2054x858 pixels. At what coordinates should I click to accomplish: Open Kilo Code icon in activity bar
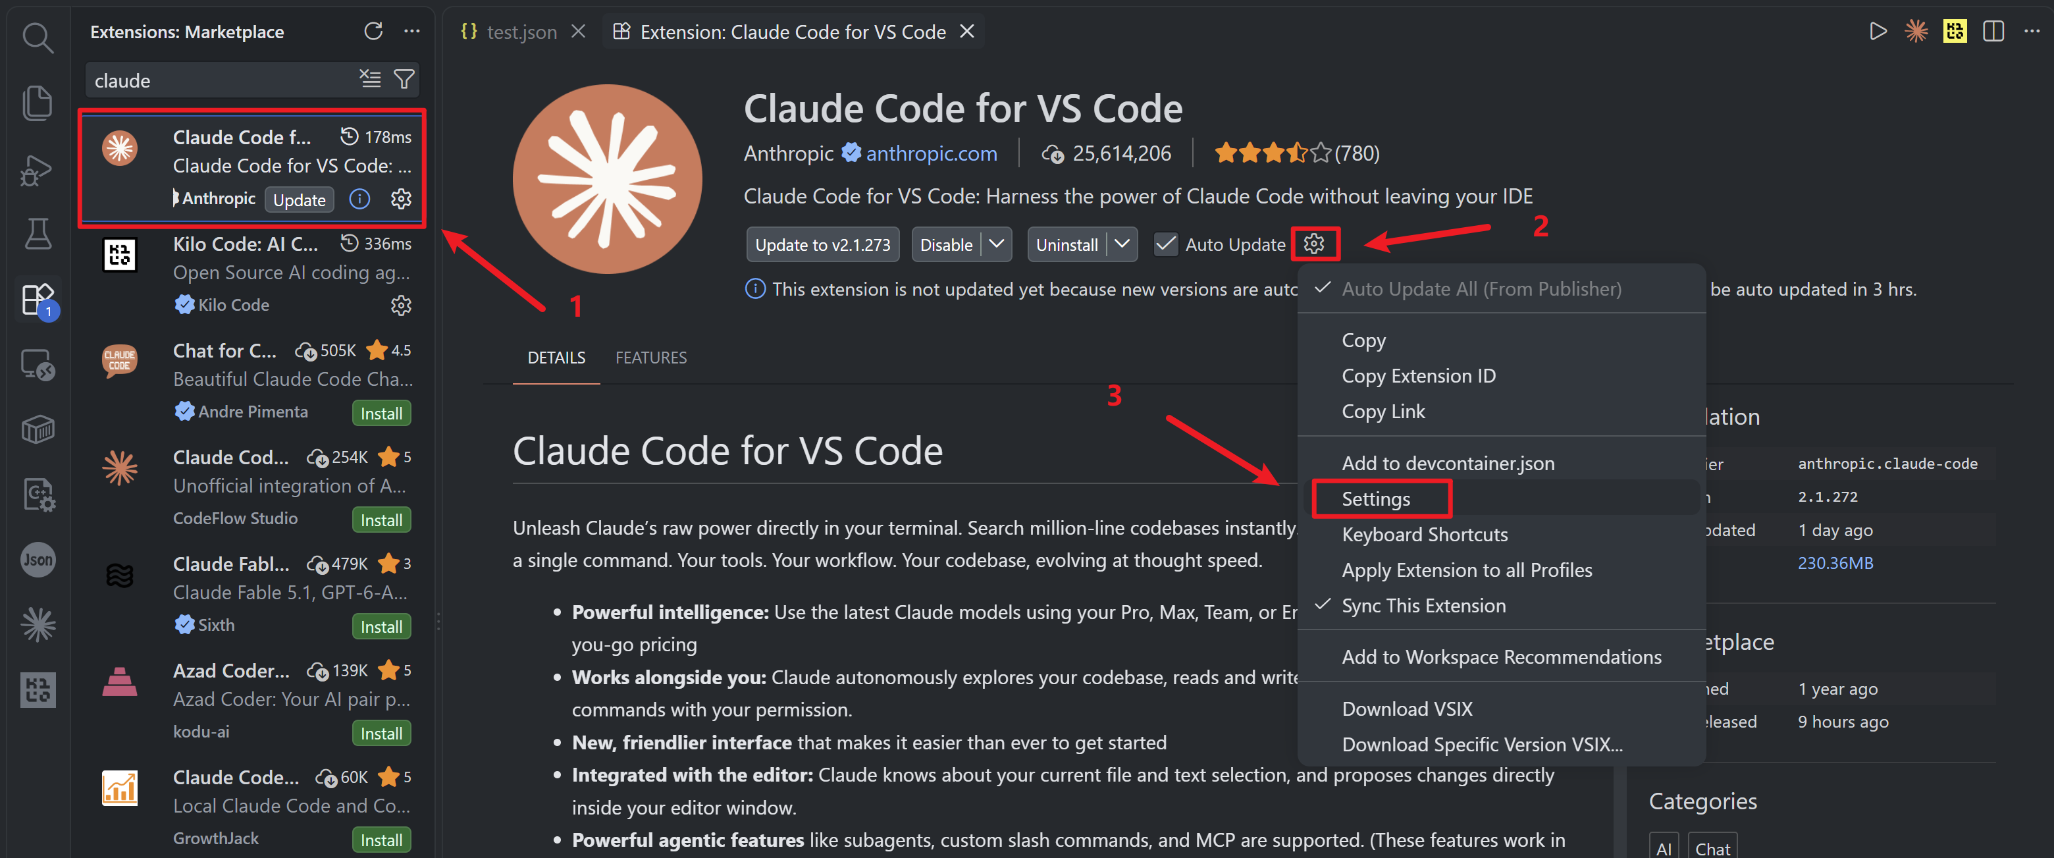(38, 689)
